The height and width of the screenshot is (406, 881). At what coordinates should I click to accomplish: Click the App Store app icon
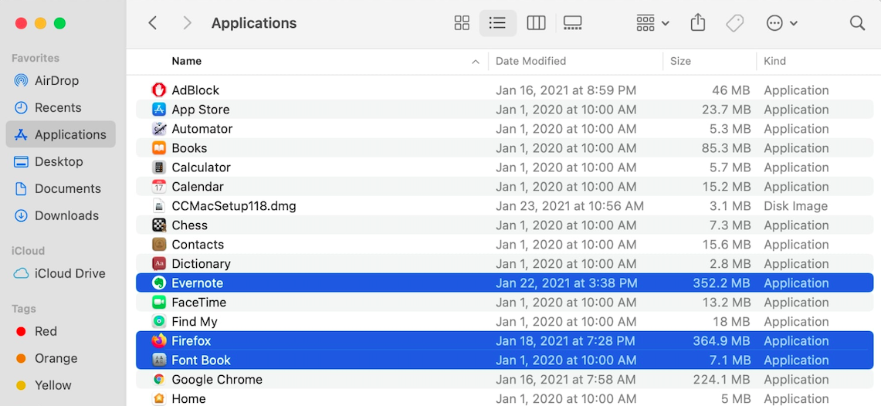tap(159, 109)
